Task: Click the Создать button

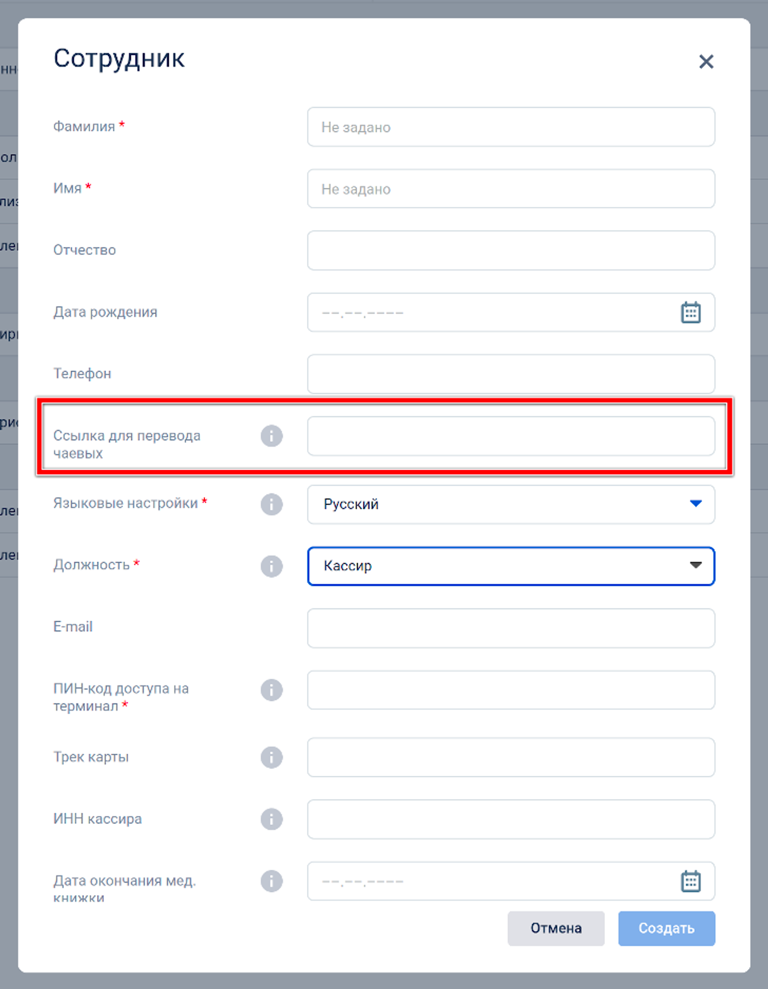Action: (666, 928)
